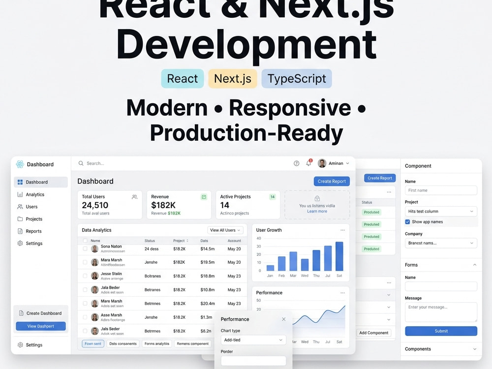Close the Performance popup
The width and height of the screenshot is (492, 369).
[284, 319]
